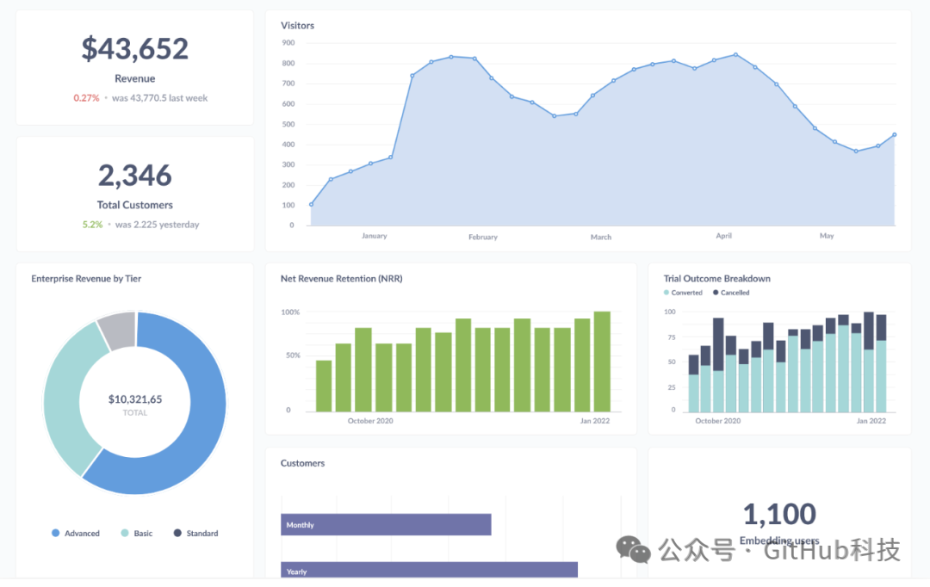Click the last data point of Visitors line
The image size is (930, 587).
pyautogui.click(x=895, y=135)
